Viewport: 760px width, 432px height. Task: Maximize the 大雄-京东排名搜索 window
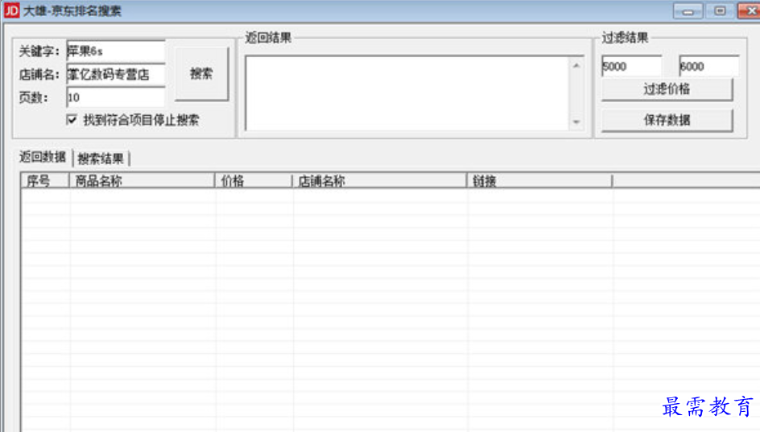click(721, 10)
